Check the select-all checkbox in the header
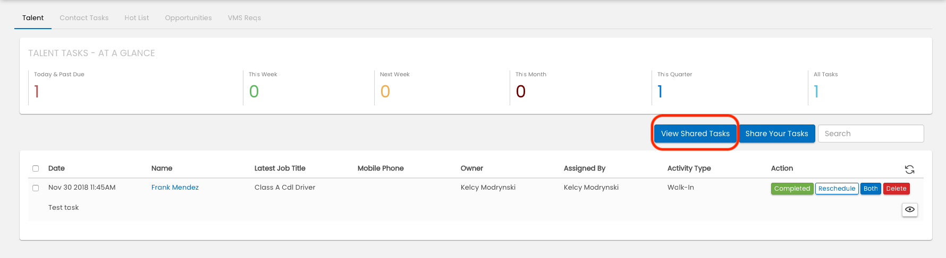 [36, 168]
